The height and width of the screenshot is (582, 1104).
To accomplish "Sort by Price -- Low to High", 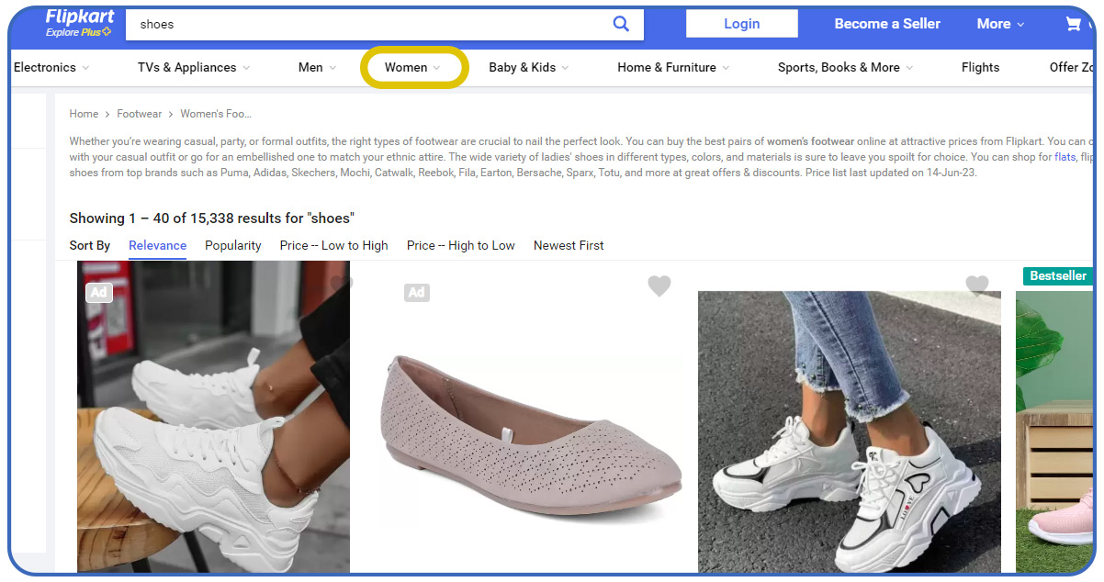I will pyautogui.click(x=334, y=245).
